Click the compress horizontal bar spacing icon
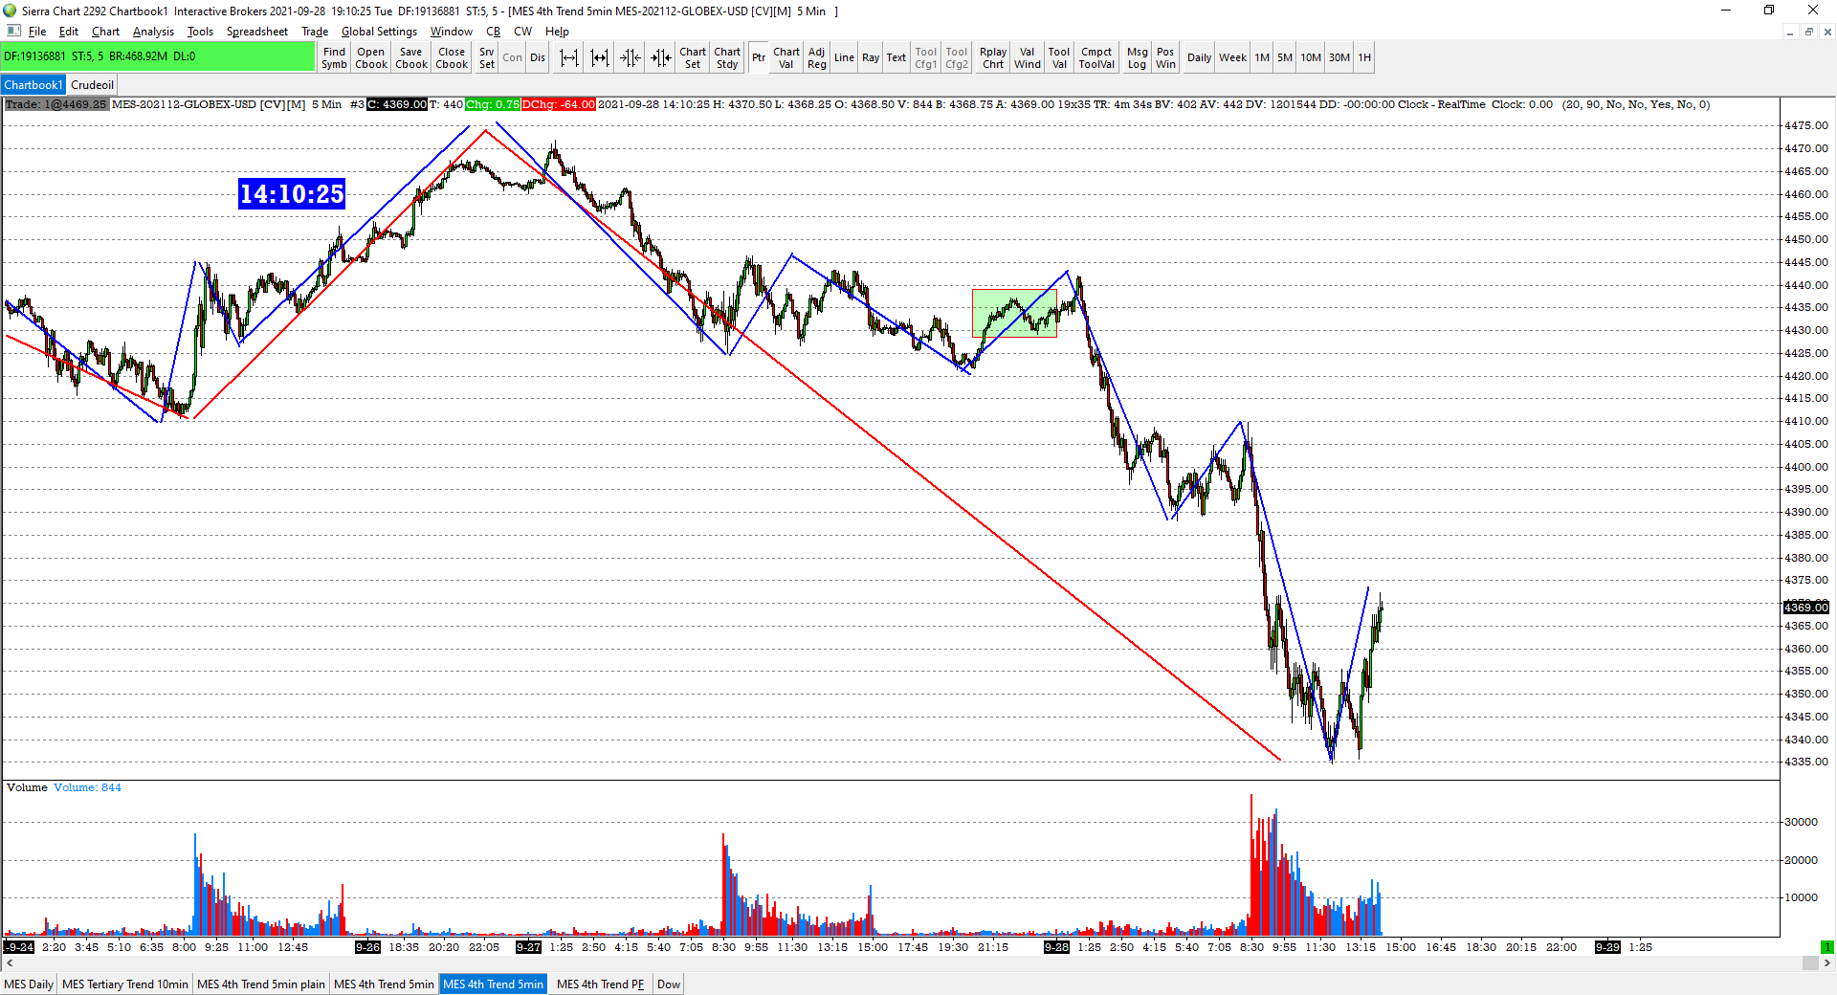Viewport: 1837px width, 995px height. tap(600, 58)
